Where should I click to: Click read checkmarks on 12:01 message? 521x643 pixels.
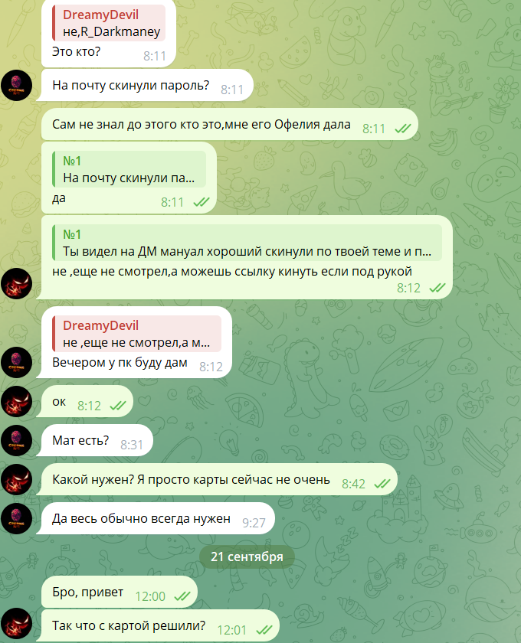pyautogui.click(x=264, y=629)
